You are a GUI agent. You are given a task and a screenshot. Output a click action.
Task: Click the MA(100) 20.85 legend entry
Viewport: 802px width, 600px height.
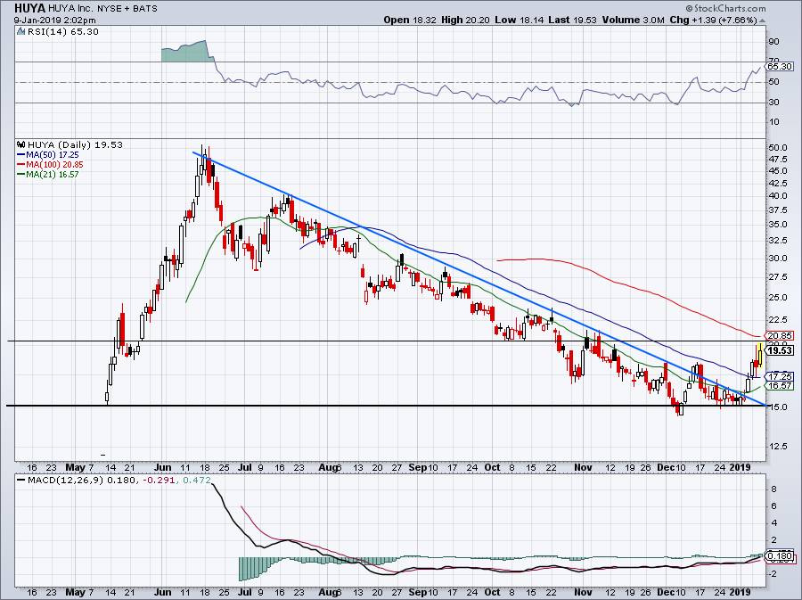[x=50, y=165]
